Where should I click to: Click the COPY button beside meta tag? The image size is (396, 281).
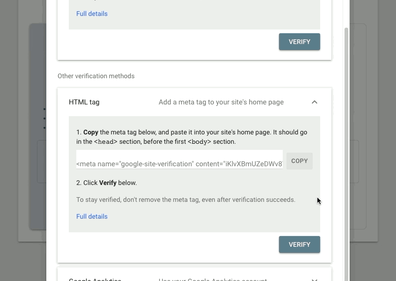pyautogui.click(x=300, y=161)
